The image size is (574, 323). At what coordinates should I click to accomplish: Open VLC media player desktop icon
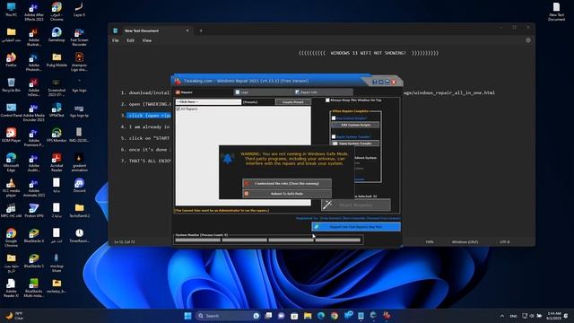coord(11,188)
